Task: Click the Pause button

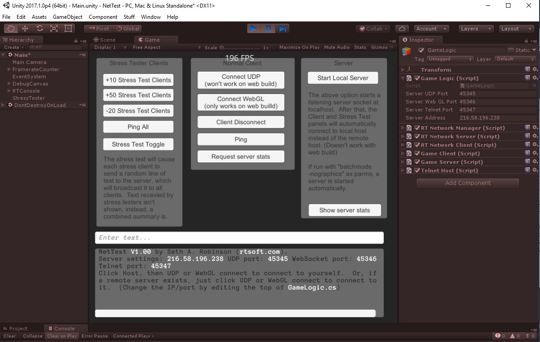Action: (268, 29)
